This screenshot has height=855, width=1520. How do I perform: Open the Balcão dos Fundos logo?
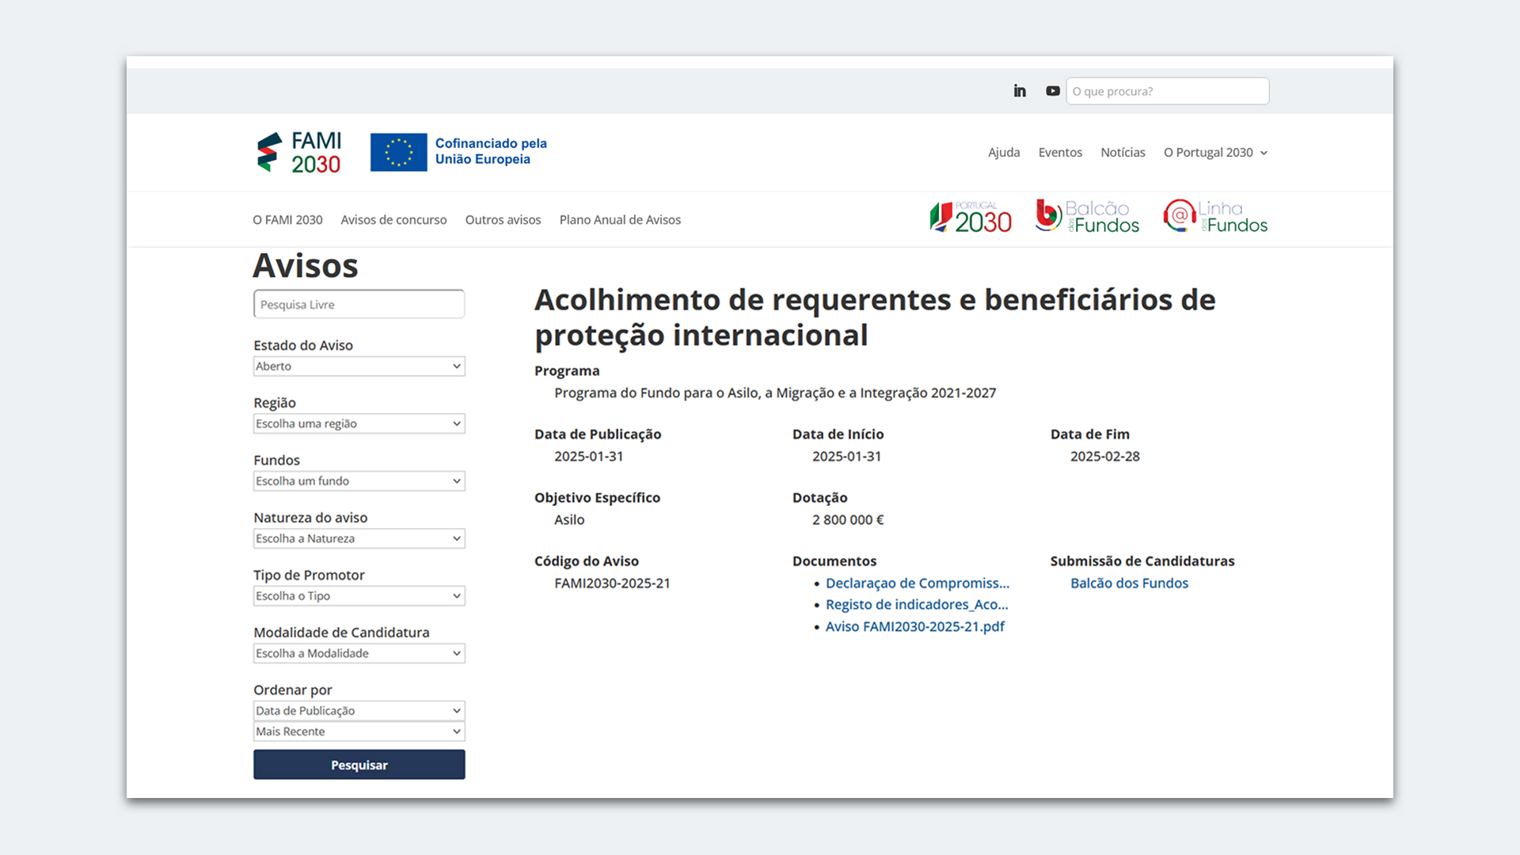click(x=1087, y=217)
